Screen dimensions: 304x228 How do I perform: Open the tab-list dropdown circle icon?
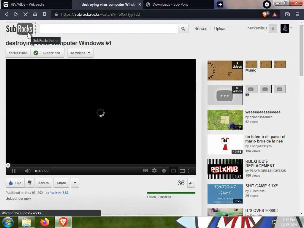[x=267, y=4]
